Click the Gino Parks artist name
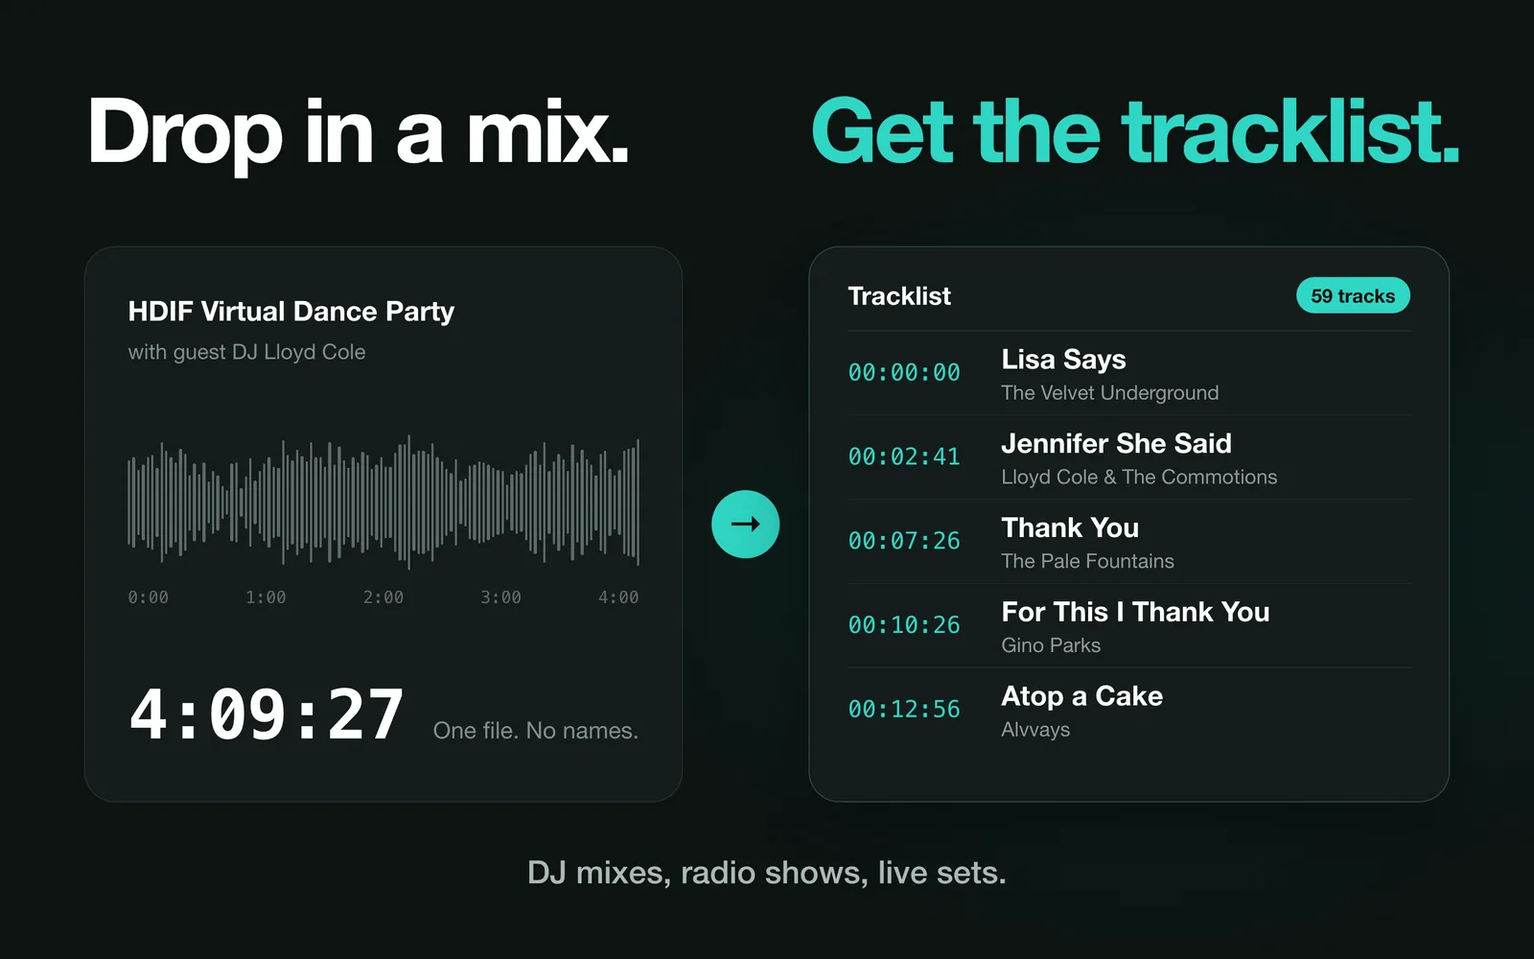 [x=1051, y=645]
